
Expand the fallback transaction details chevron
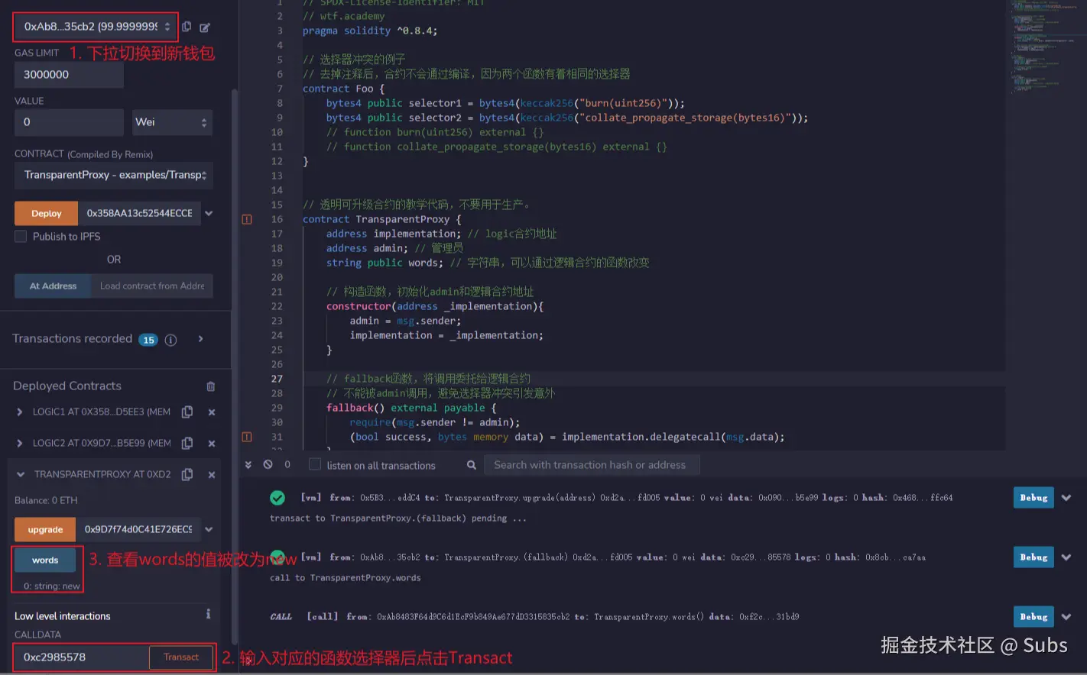pos(1066,557)
